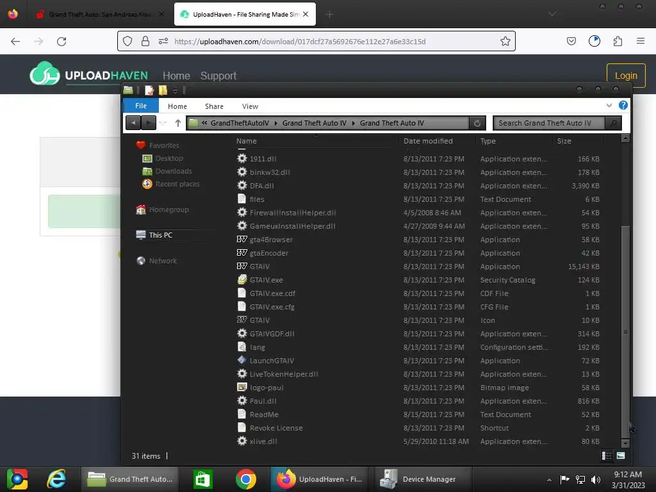Expand the Explorer ribbon chevron

click(x=609, y=106)
